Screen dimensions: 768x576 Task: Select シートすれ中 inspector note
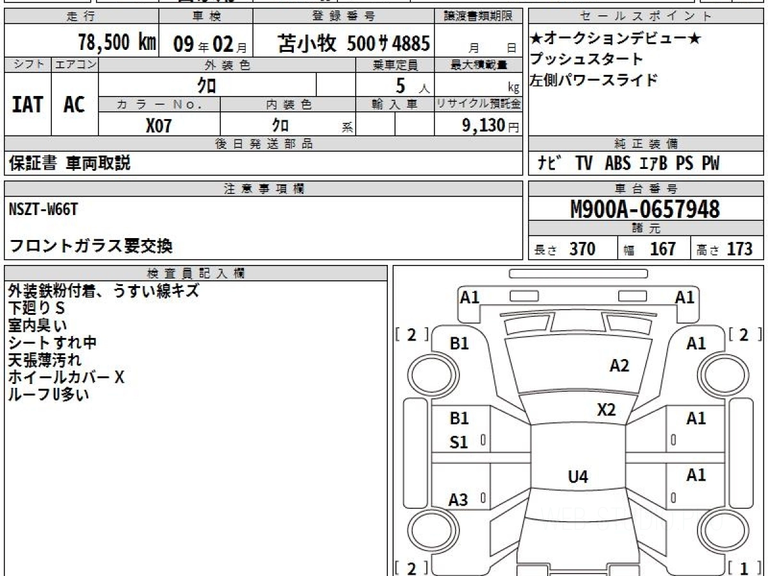[52, 343]
